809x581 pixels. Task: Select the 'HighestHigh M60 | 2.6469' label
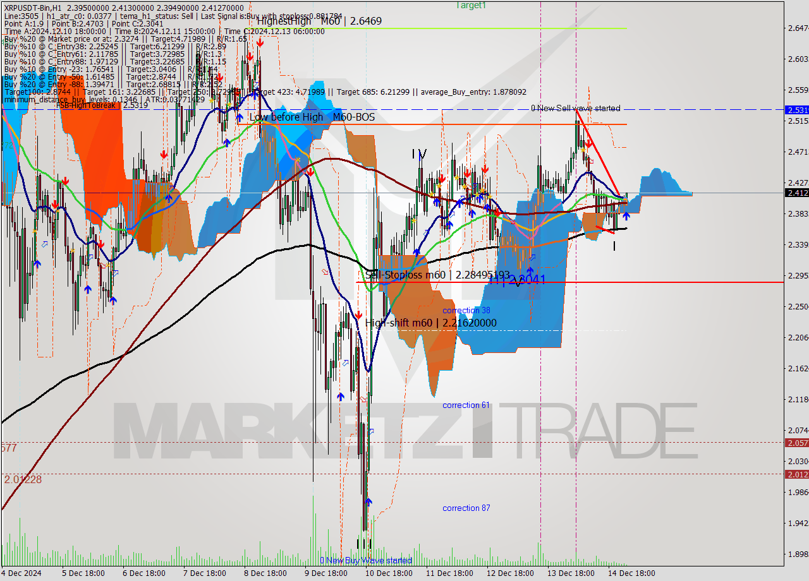click(319, 21)
